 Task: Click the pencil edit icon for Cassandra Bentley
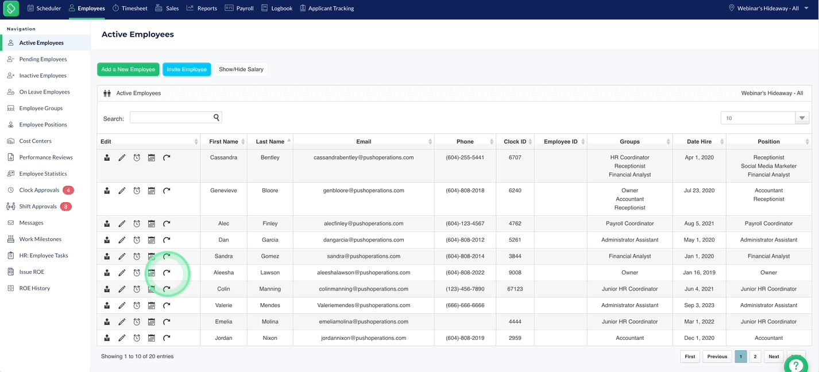coord(122,158)
